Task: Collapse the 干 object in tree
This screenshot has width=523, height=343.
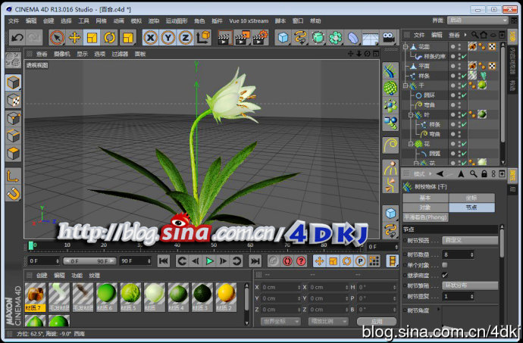Action: click(406, 86)
